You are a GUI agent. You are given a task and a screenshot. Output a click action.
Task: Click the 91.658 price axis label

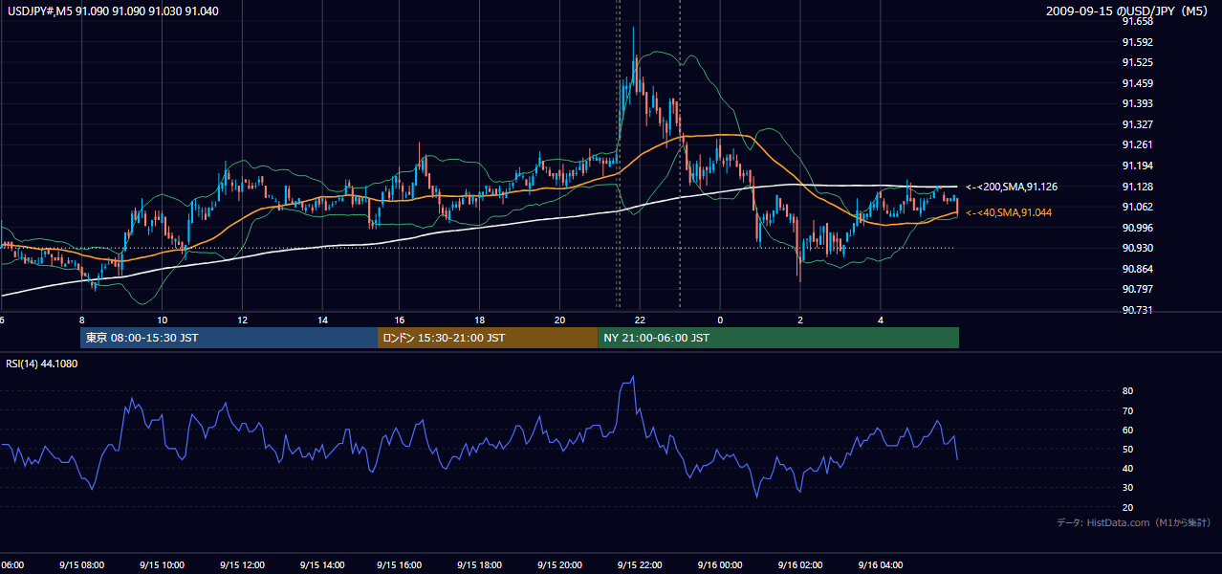point(1136,21)
